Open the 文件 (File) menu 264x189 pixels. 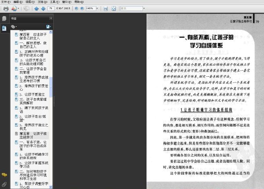pyautogui.click(x=6, y=2)
